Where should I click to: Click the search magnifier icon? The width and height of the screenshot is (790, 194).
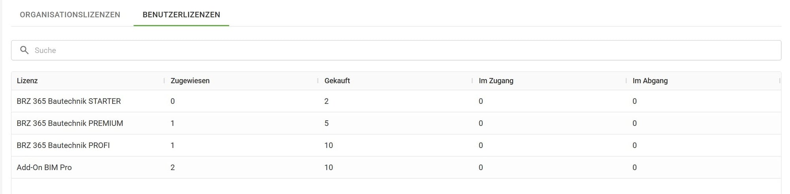(24, 50)
